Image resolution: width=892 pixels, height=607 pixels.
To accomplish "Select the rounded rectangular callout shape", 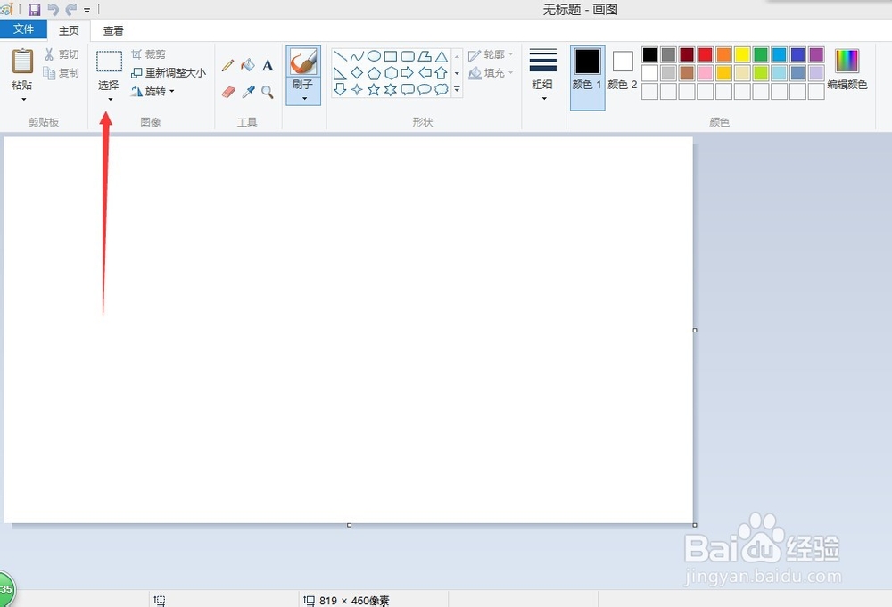I will coord(408,89).
